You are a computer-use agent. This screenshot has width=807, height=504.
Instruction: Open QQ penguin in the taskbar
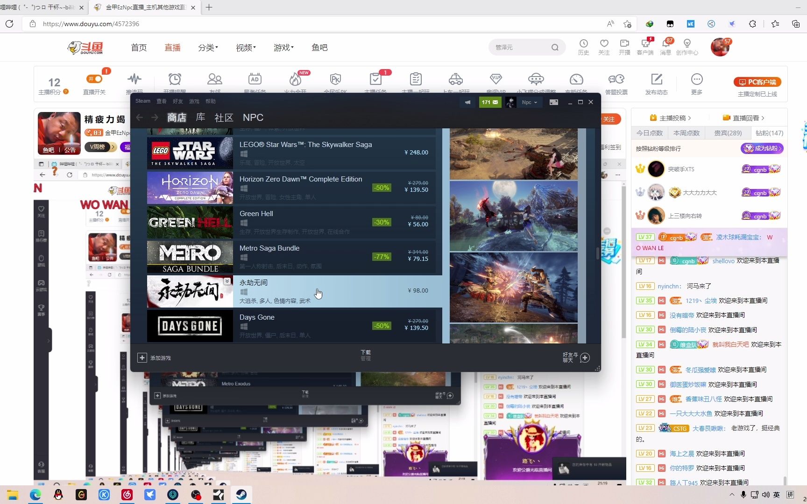coord(58,495)
